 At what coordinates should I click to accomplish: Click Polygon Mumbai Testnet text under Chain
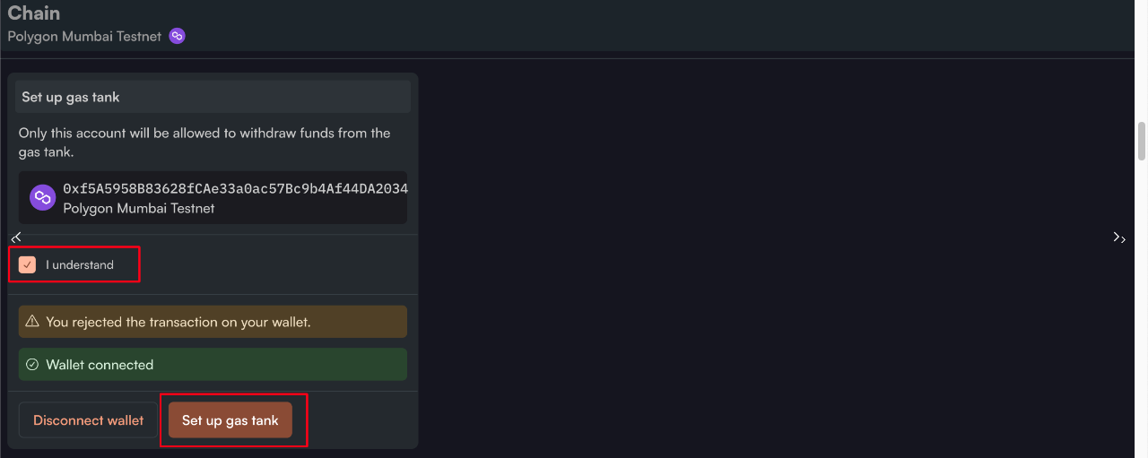coord(84,37)
